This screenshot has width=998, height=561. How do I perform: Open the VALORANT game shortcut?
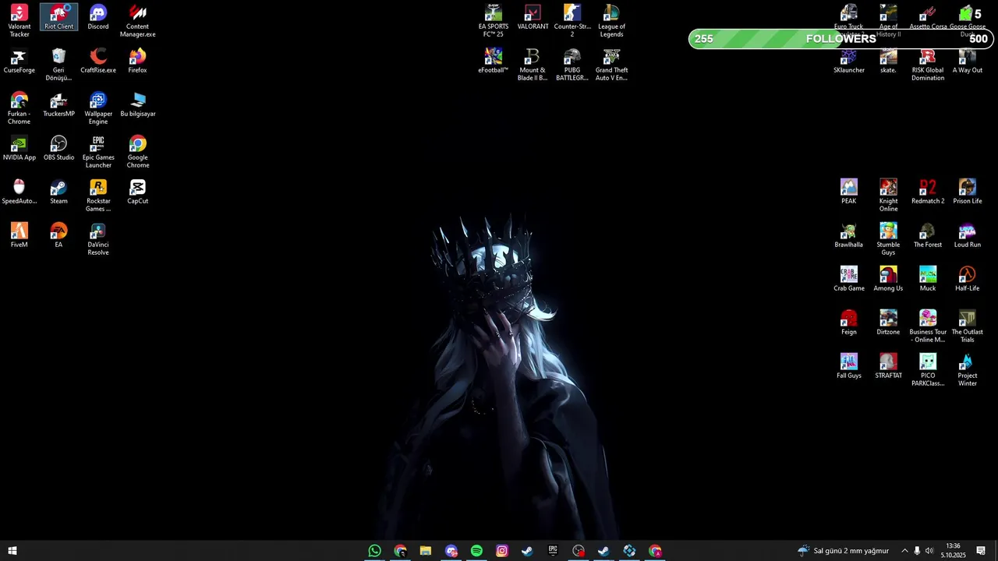tap(533, 17)
